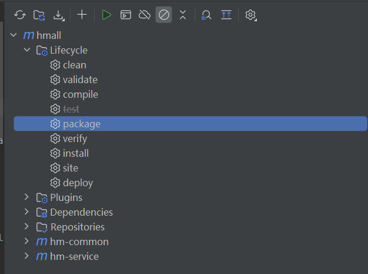Expand the Dependencies node
368x274 pixels.
[27, 212]
